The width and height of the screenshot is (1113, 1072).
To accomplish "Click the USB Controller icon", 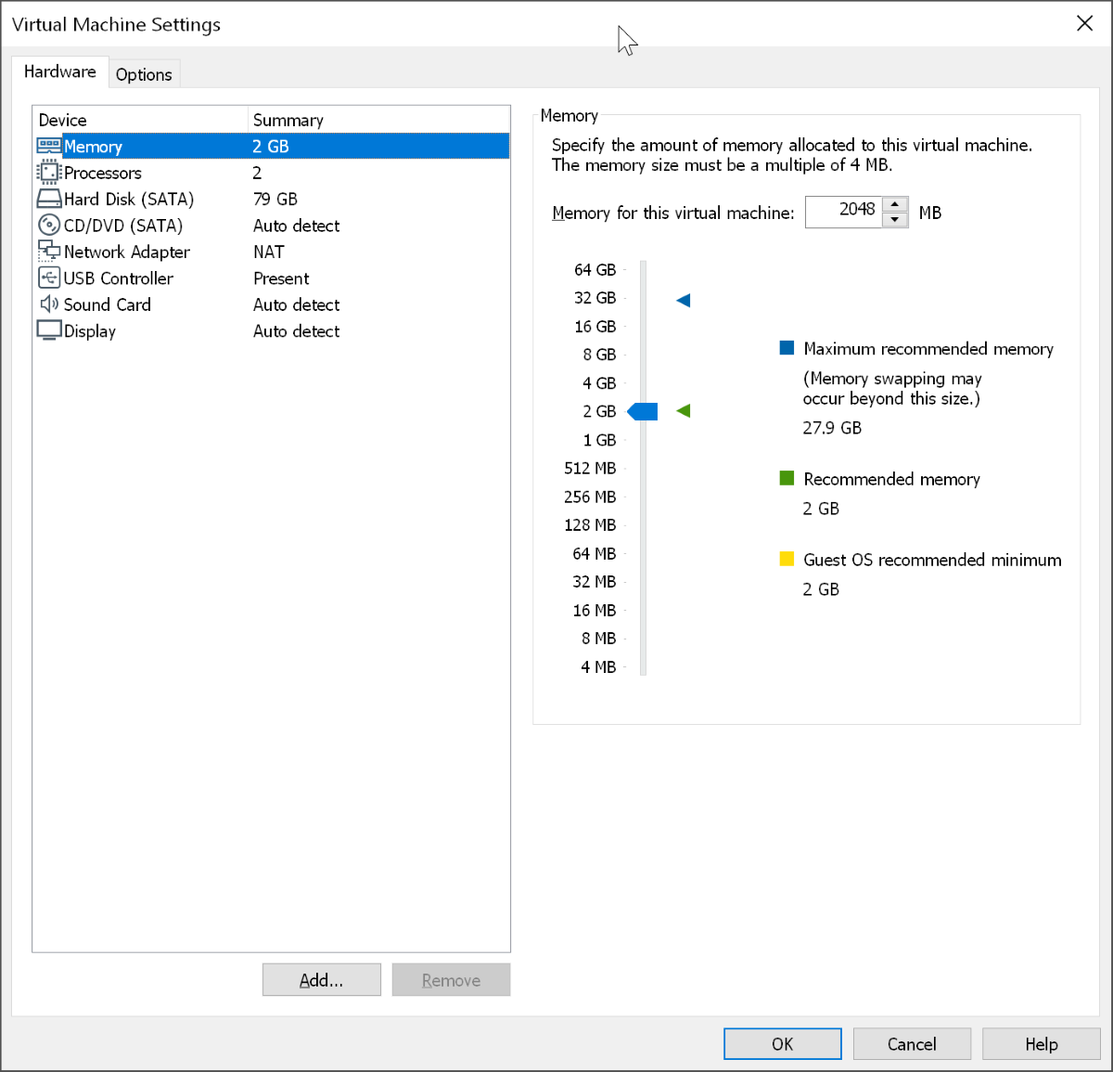I will [49, 278].
